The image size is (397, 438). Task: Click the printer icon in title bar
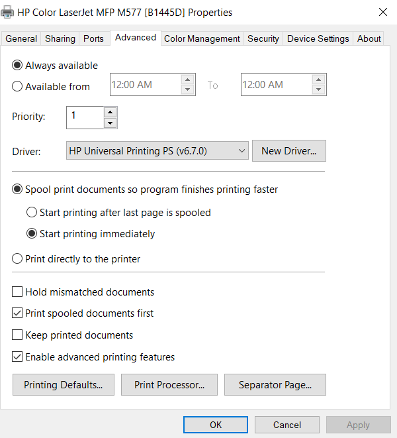(x=7, y=13)
